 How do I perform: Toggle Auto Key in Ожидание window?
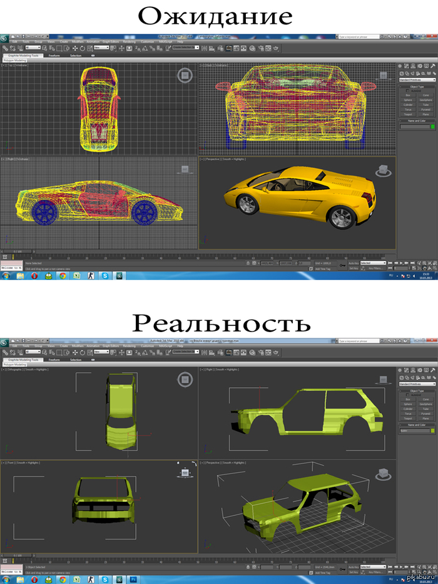pos(354,263)
